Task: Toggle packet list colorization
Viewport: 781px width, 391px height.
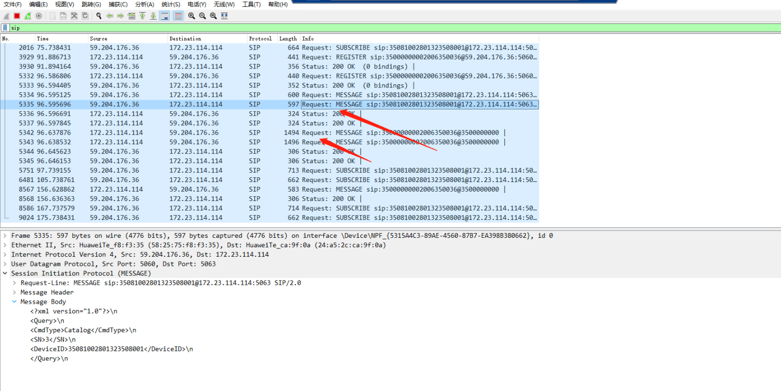Action: (178, 16)
